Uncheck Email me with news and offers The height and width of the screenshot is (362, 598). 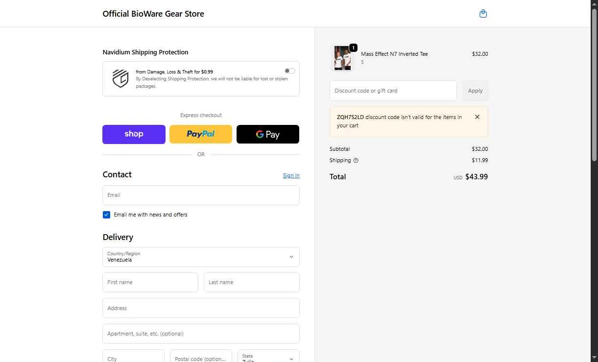coord(106,215)
